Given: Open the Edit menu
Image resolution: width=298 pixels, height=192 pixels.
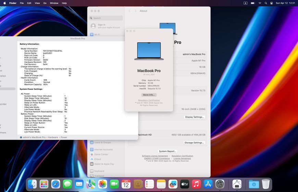Looking at the screenshot, I should pos(29,3).
